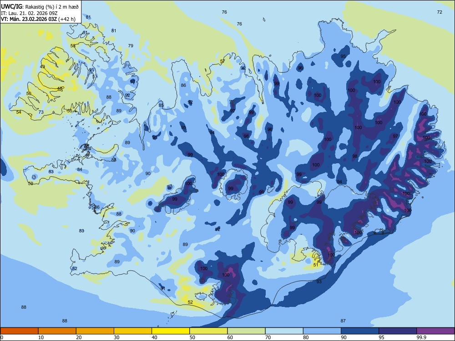The height and width of the screenshot is (341, 455).
Task: Click the map value '72'
Action: click(440, 12)
